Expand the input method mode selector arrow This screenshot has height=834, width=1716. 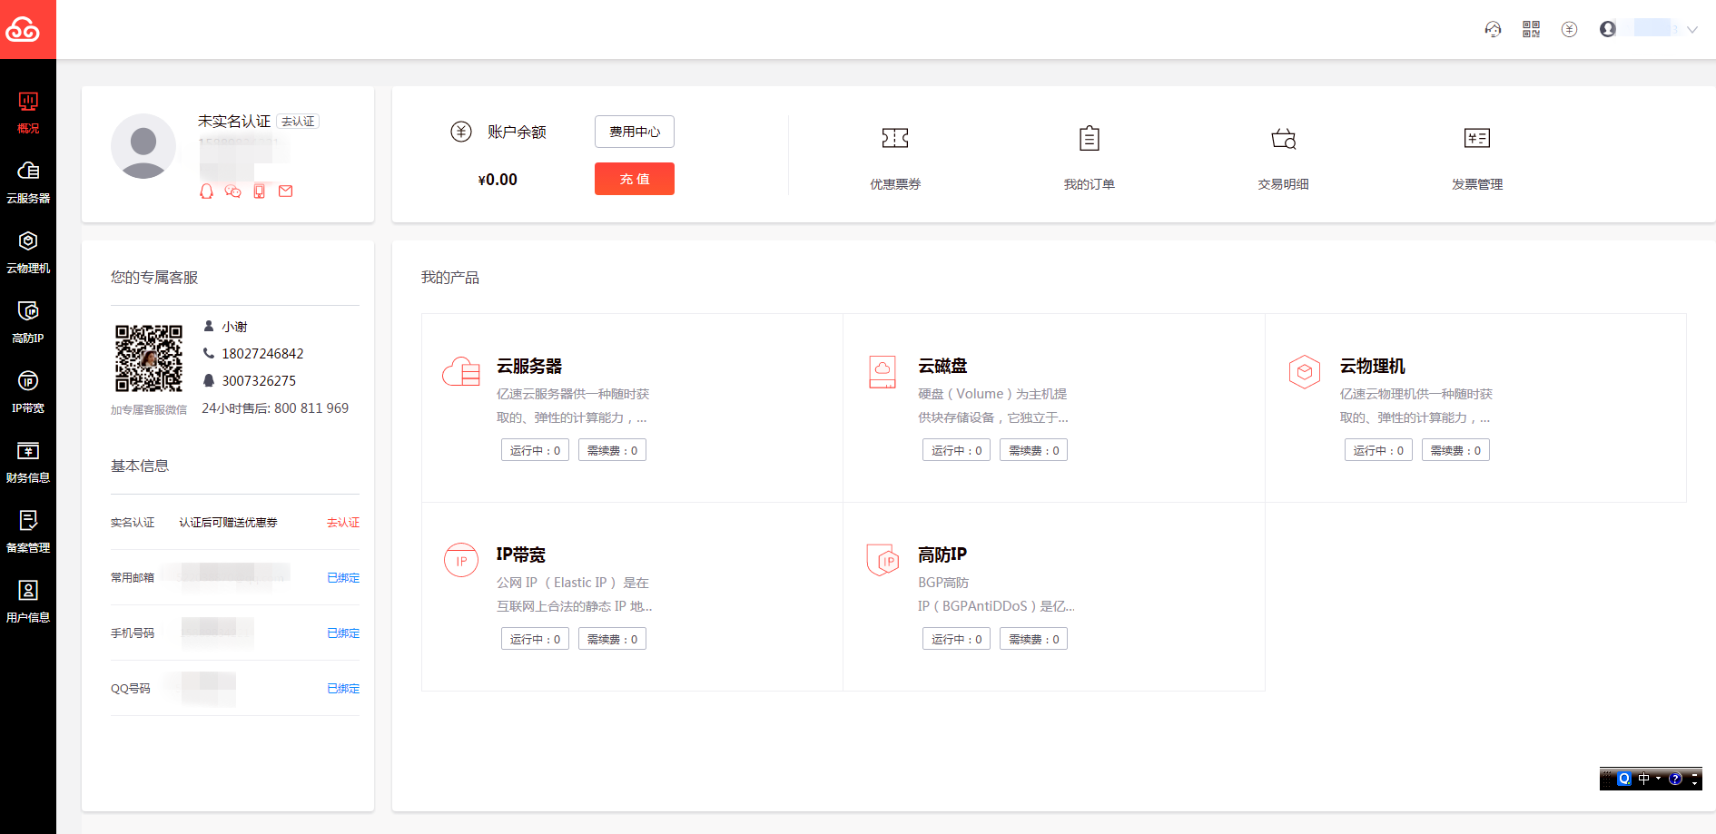point(1657,779)
